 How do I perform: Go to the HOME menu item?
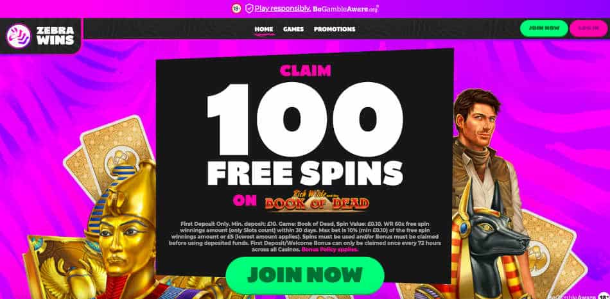pyautogui.click(x=264, y=29)
